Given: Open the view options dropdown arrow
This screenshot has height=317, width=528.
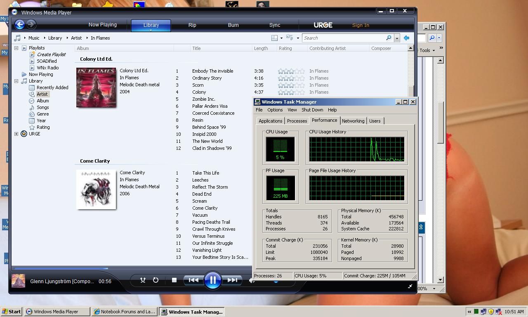Looking at the screenshot, I should point(297,38).
